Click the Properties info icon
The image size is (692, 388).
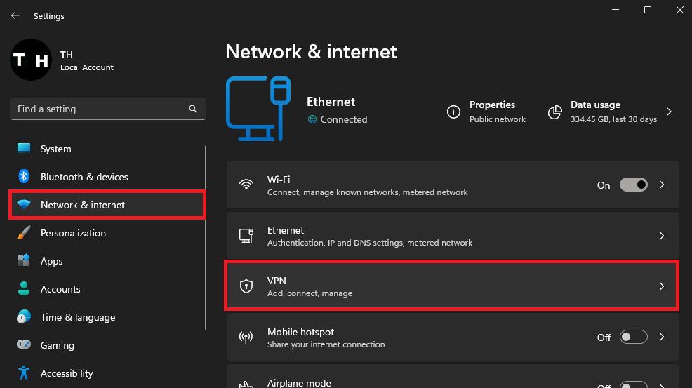tap(454, 112)
